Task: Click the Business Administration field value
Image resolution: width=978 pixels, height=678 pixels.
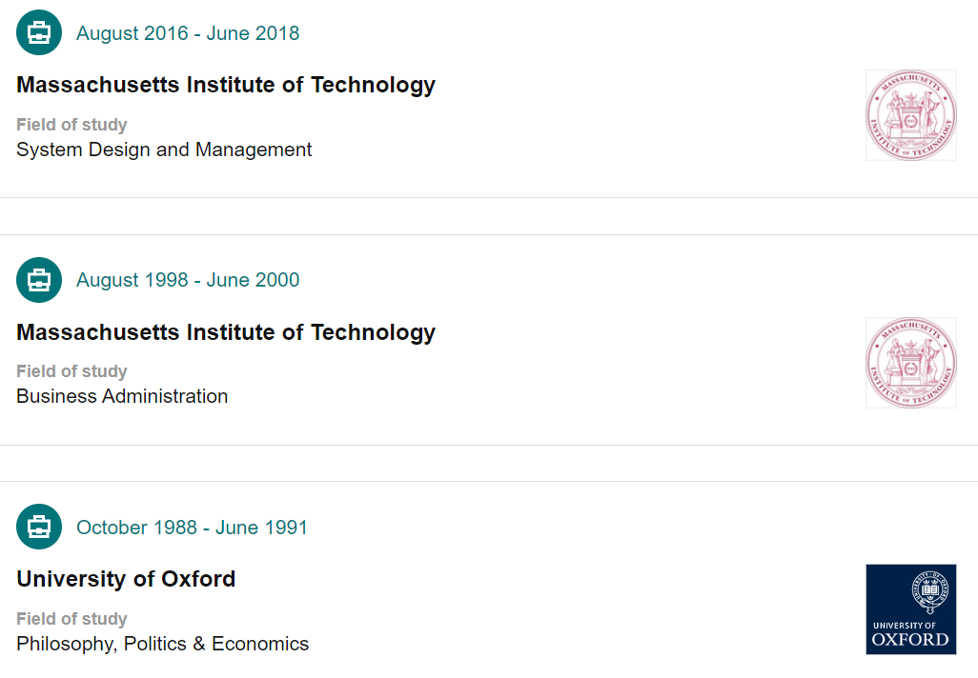Action: (122, 396)
